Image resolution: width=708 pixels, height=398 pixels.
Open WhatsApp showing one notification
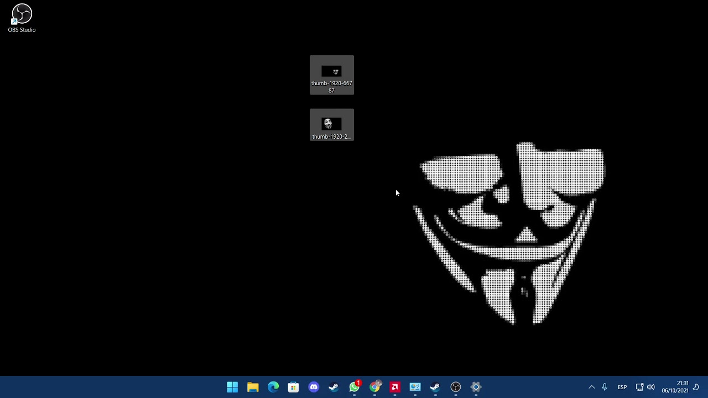354,387
